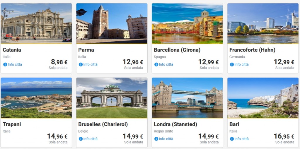Open the Brussels arch photo
This screenshot has width=300, height=149.
click(x=112, y=98)
